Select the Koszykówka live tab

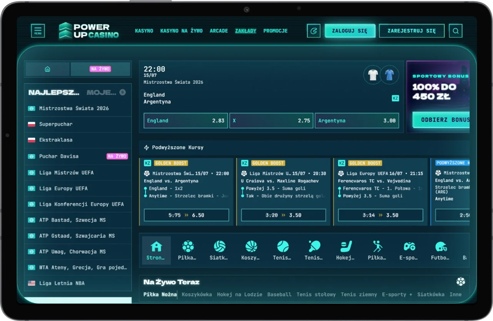197,295
